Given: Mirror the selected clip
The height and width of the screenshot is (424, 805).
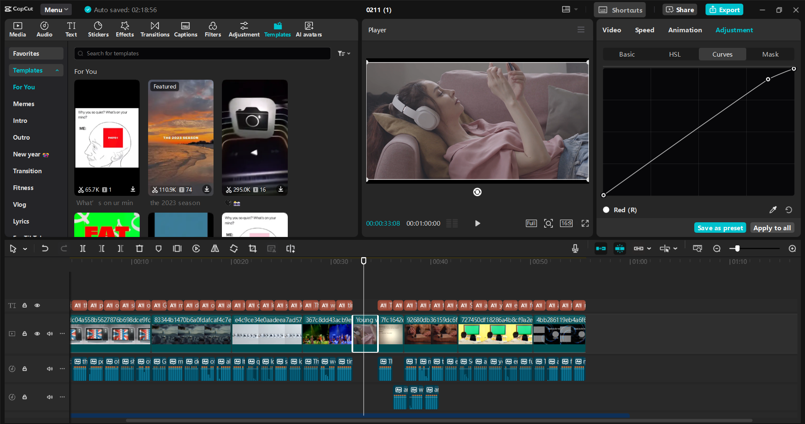Looking at the screenshot, I should pos(215,248).
